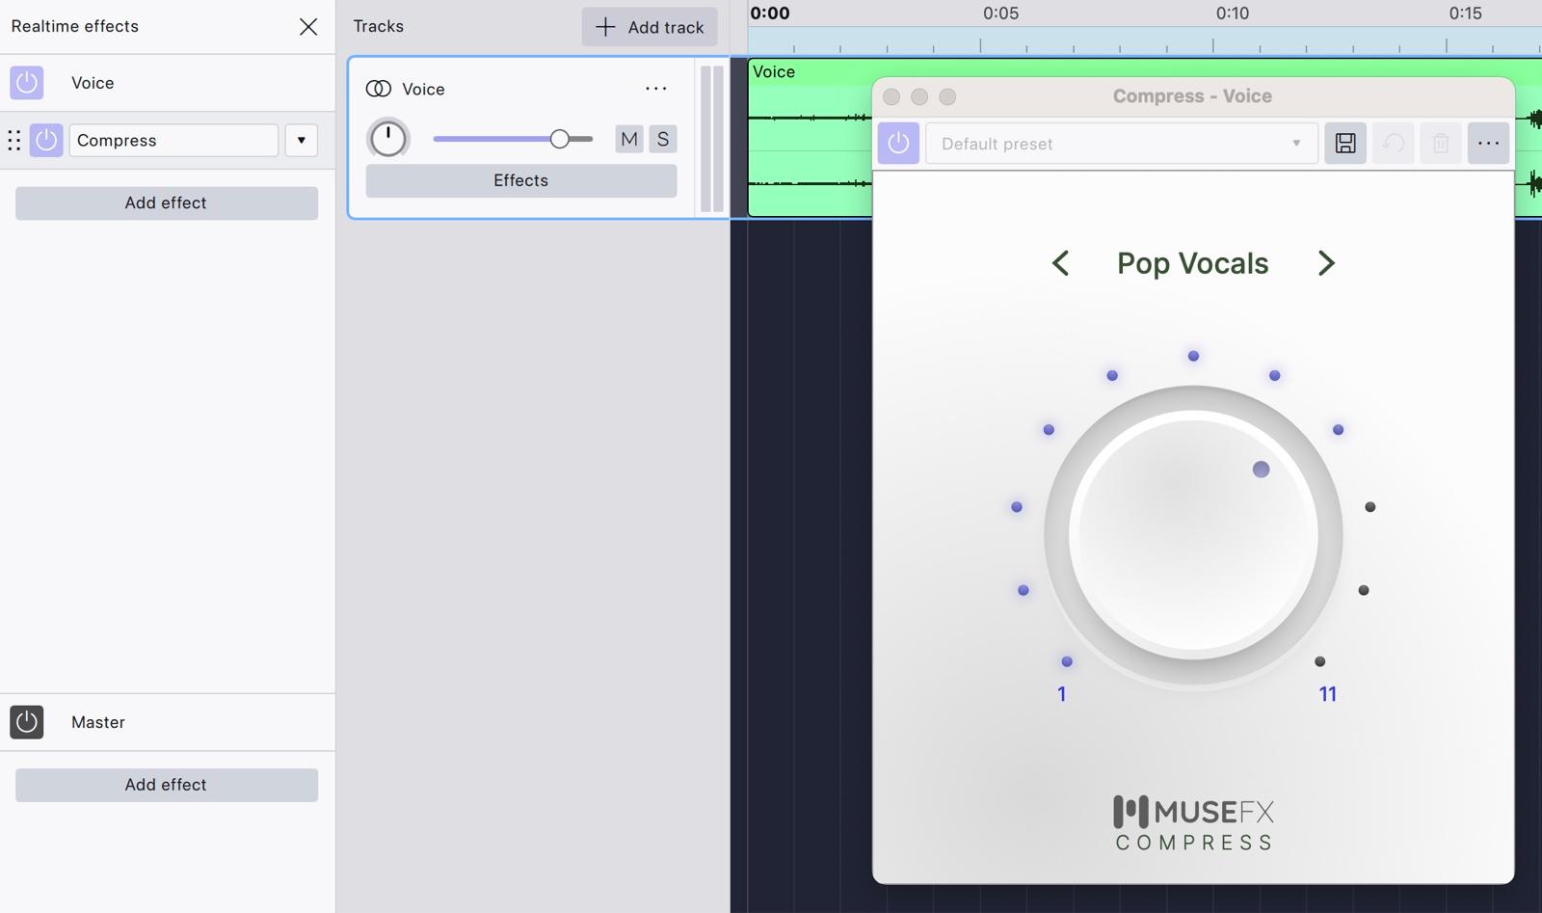1542x913 pixels.
Task: Click the 0:10 mark on the timeline ruler
Action: click(1233, 13)
